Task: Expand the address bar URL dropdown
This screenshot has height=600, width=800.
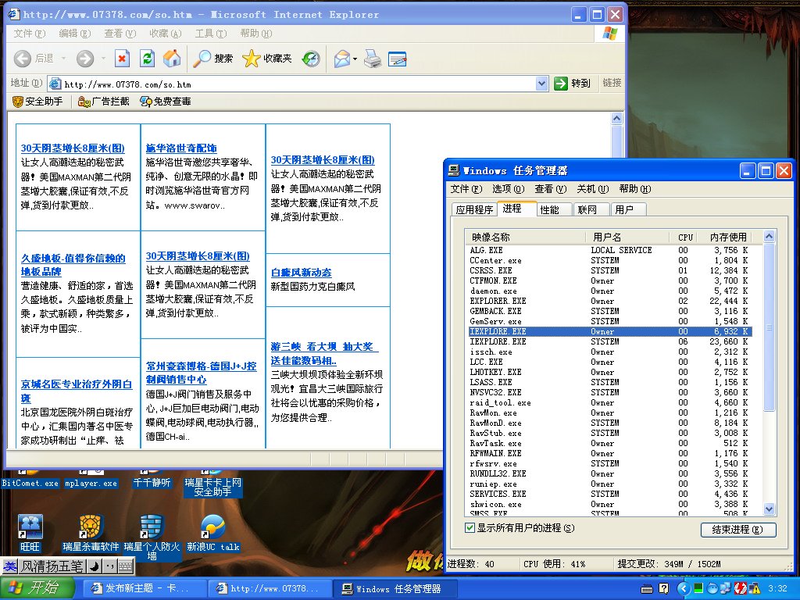Action: [x=542, y=84]
